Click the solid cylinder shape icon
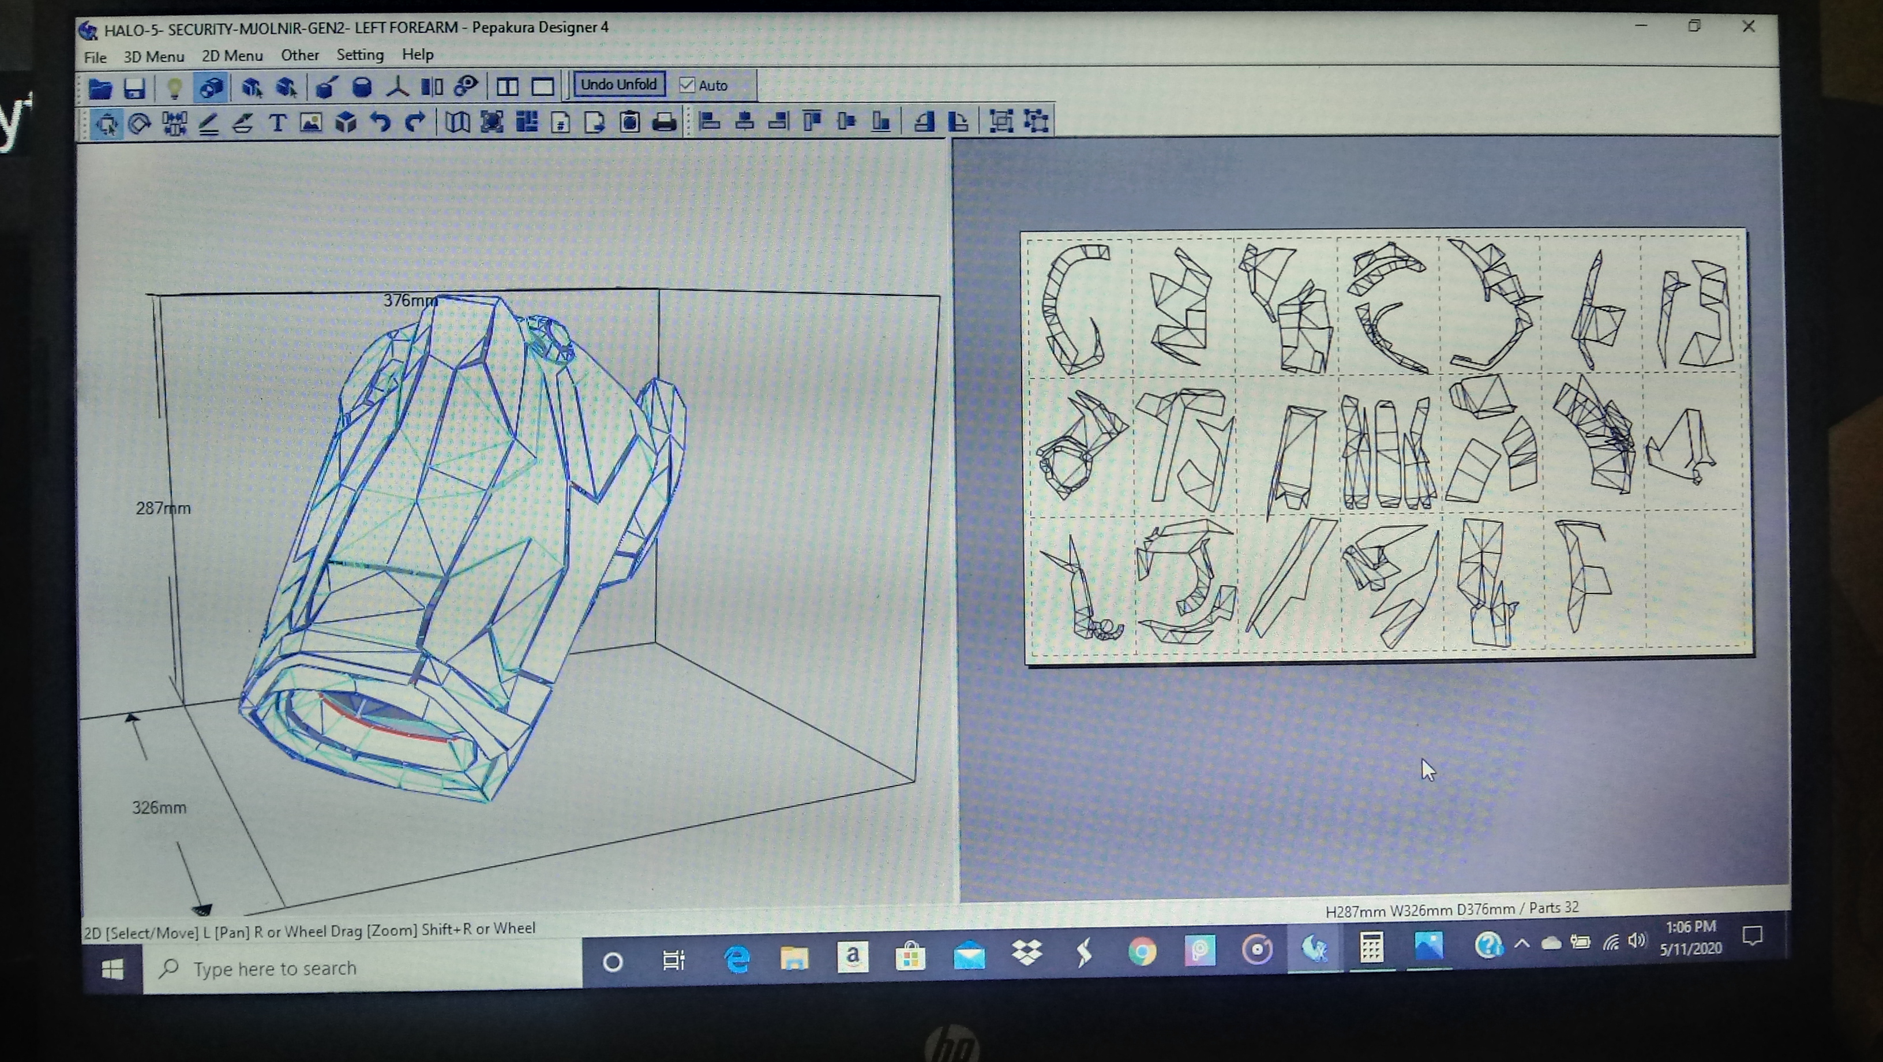Viewport: 1883px width, 1062px height. tap(362, 88)
